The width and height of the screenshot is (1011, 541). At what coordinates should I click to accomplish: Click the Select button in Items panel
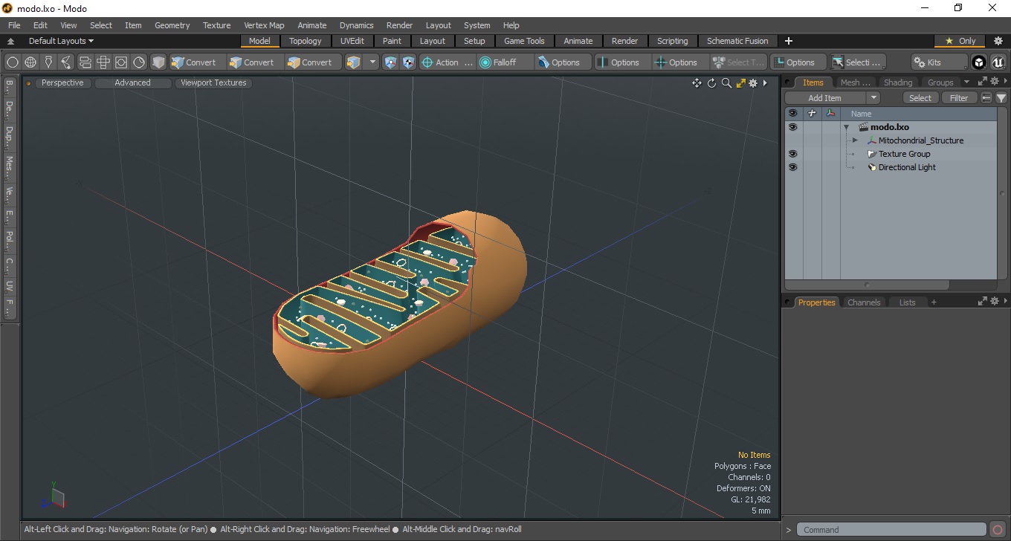[x=920, y=98]
